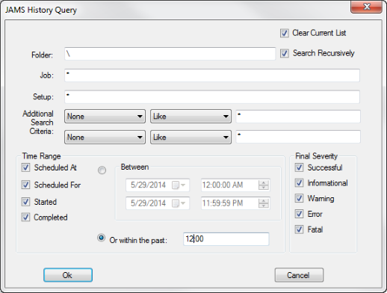Click the 11:59:59 PM end time field
This screenshot has height=293, width=387.
(235, 203)
